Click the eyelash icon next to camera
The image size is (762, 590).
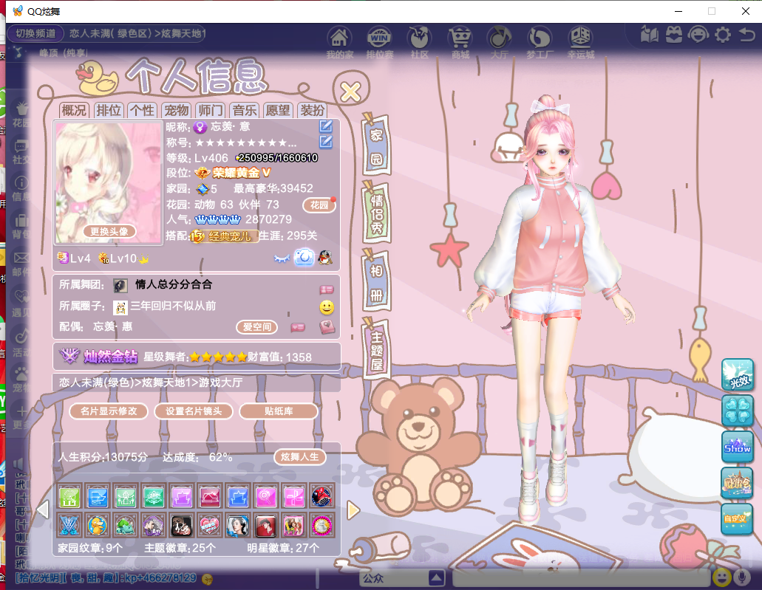[282, 258]
